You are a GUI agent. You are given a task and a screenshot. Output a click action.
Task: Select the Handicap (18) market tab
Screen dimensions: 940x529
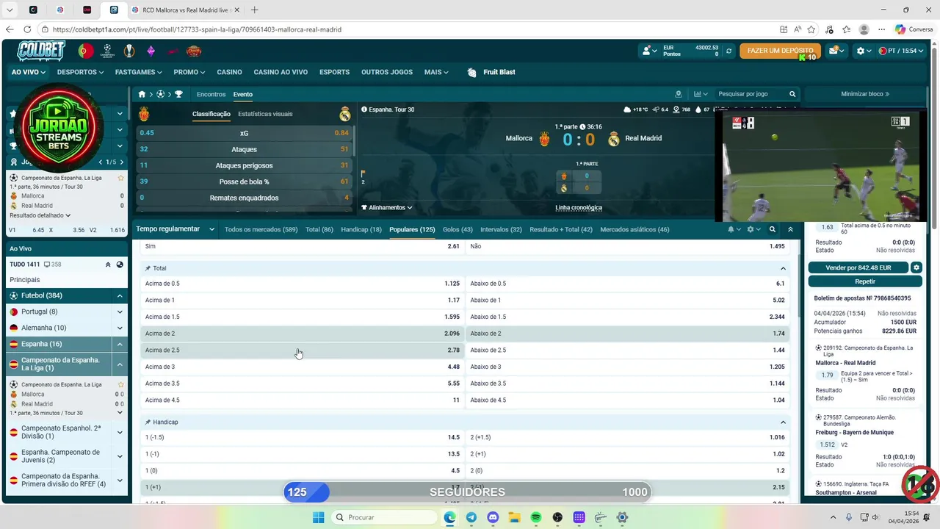[x=361, y=229]
